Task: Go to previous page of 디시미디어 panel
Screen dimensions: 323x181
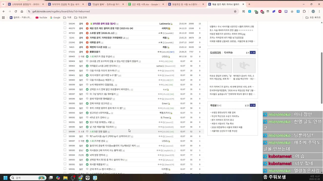Action: [251, 53]
